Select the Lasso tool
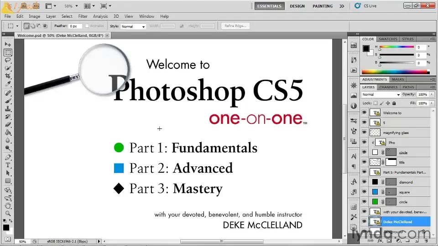438x246 pixels. [8, 60]
